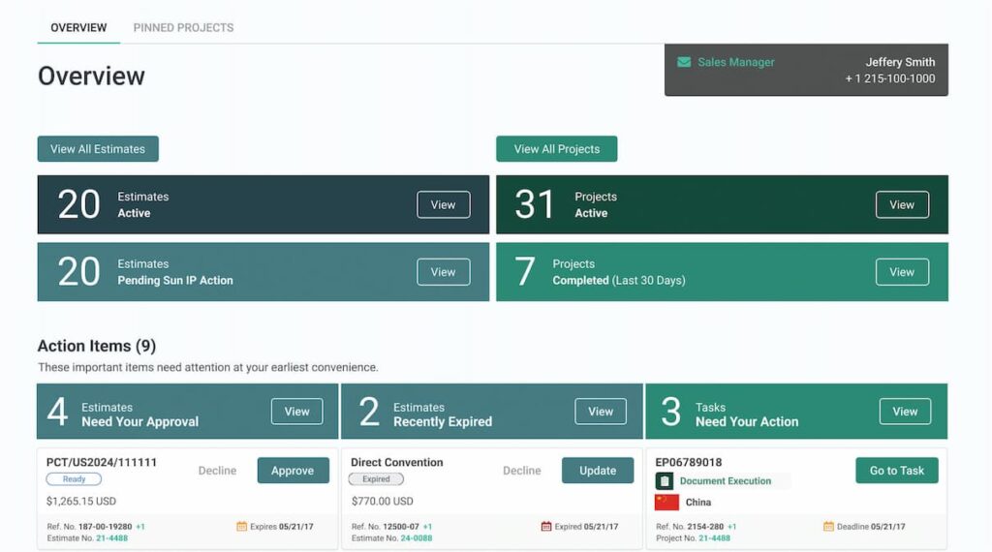Click calendar icon beside Deadline 05/21/17

[x=828, y=526]
